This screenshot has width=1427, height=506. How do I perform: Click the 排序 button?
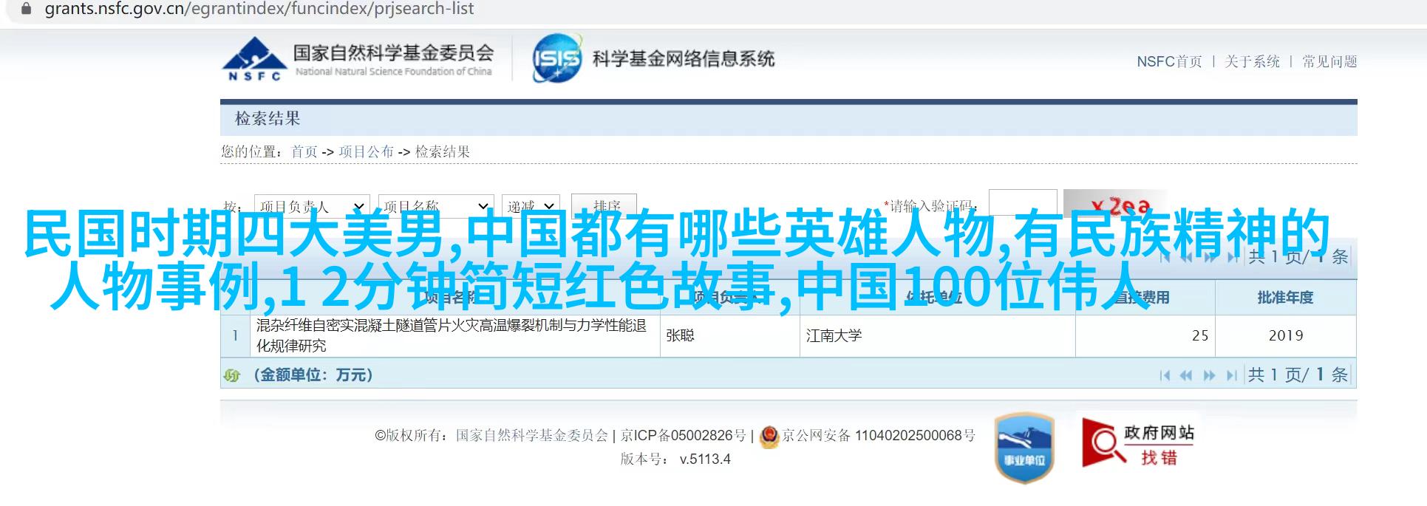(607, 205)
